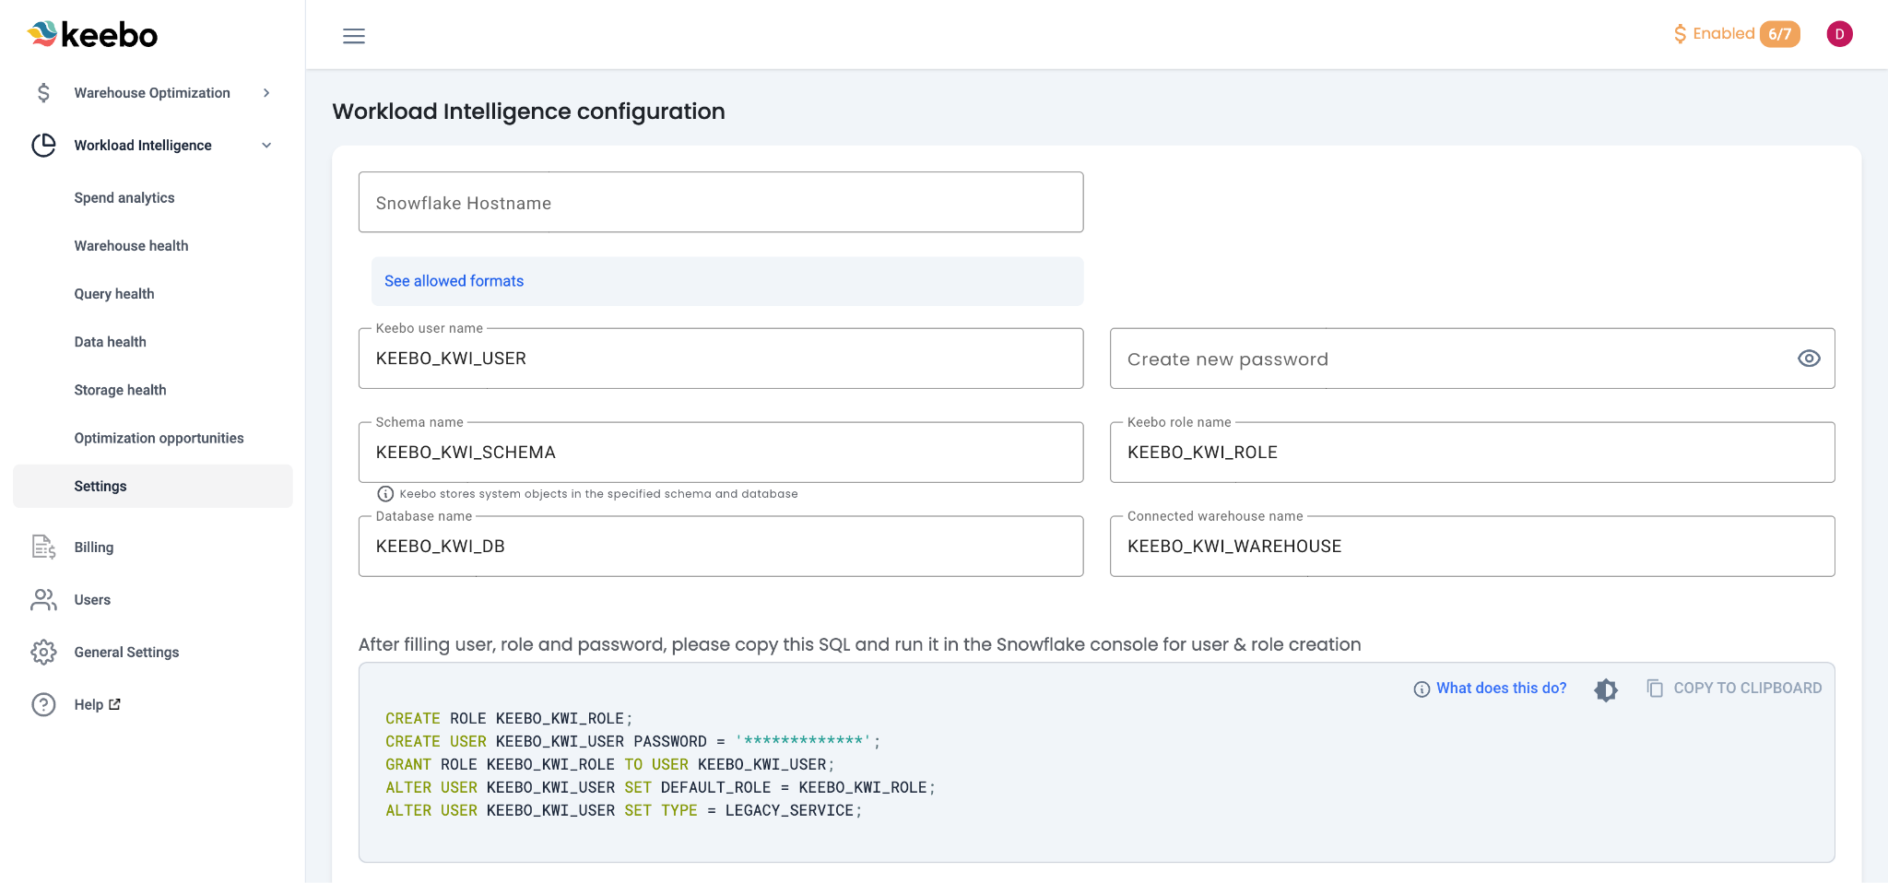Expand See allowed formats panel
Viewport: 1888px width, 883px height.
click(x=454, y=281)
